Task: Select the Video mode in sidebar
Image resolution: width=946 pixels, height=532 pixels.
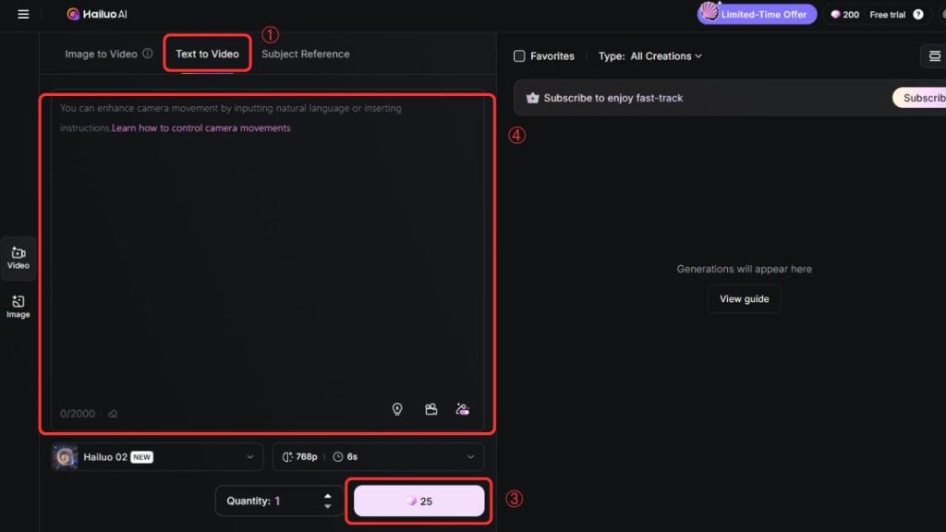Action: tap(18, 258)
